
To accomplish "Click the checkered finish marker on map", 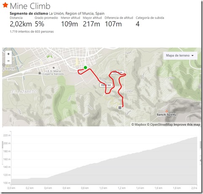I will point(120,108).
